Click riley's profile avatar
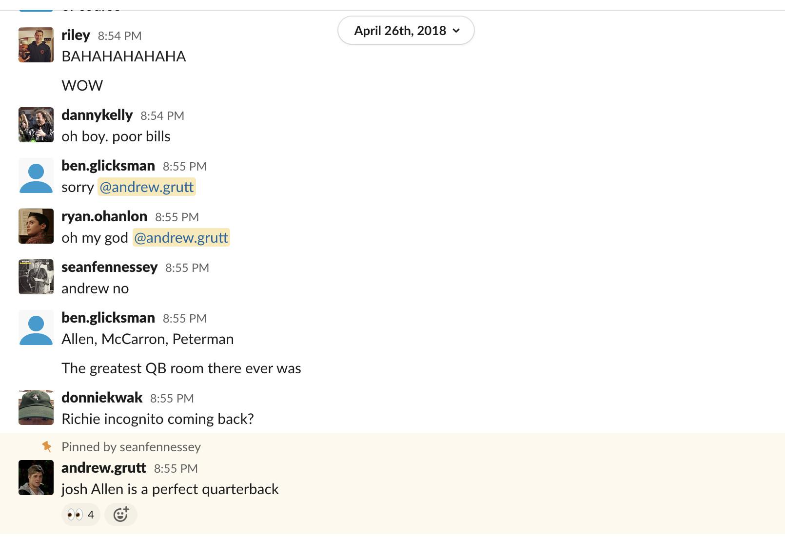 tap(36, 45)
